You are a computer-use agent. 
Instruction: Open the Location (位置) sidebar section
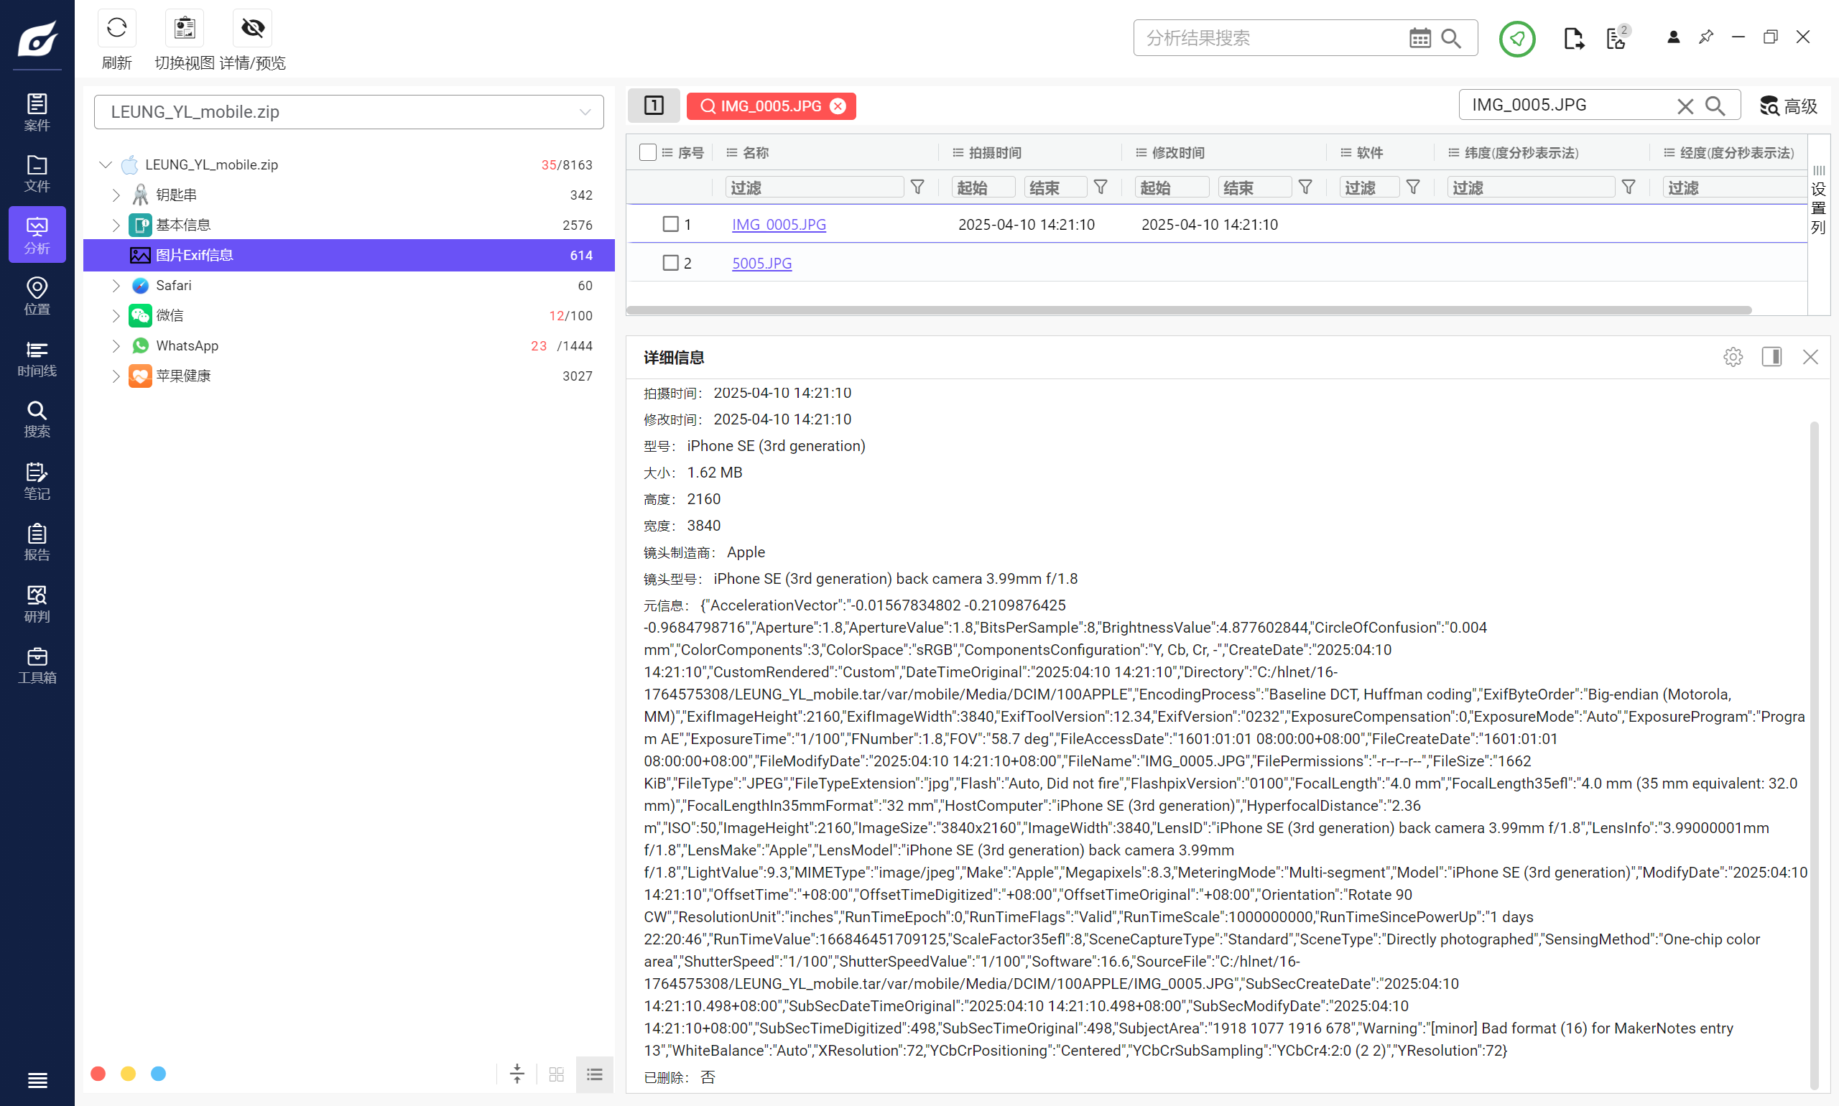click(x=37, y=296)
